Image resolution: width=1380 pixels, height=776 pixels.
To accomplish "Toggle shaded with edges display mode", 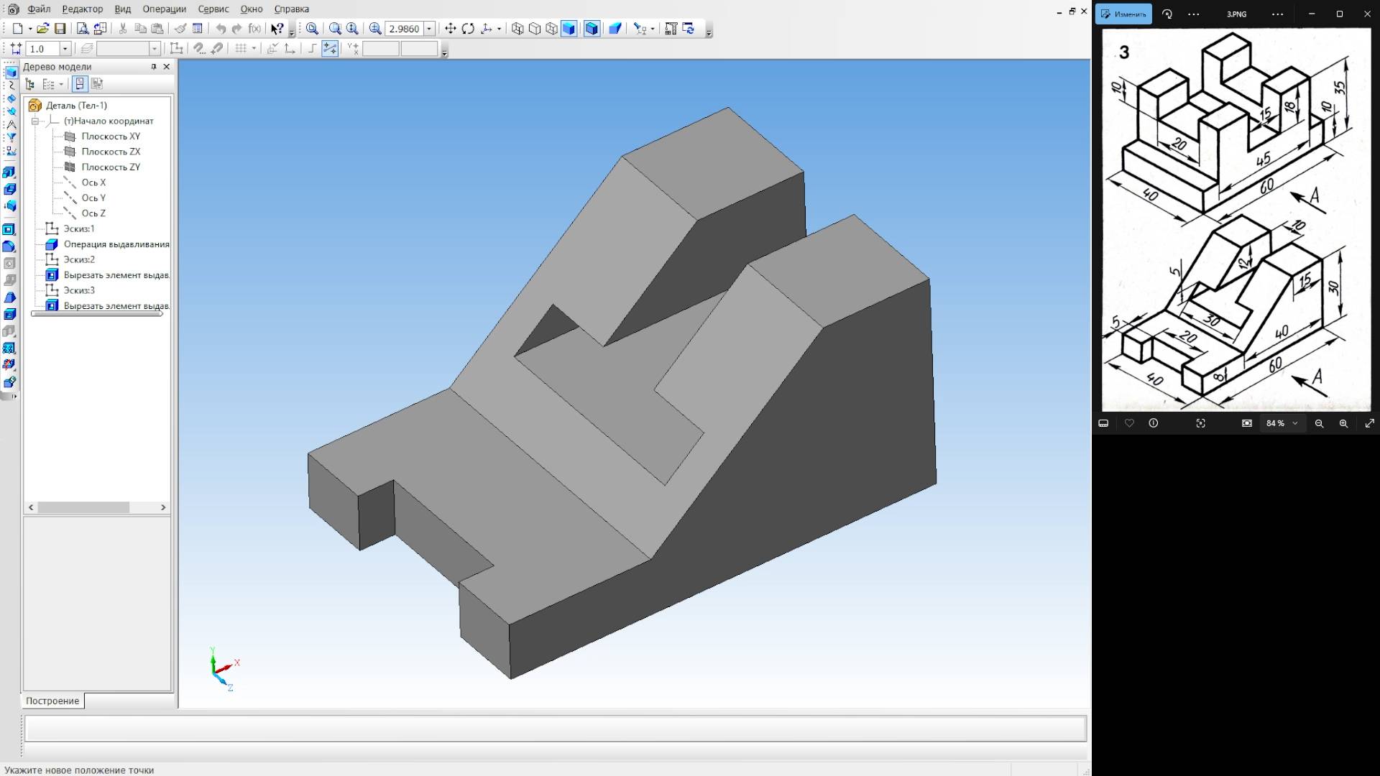I will [x=592, y=29].
